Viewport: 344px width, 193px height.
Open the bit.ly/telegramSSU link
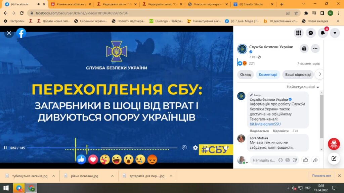tap(260, 124)
